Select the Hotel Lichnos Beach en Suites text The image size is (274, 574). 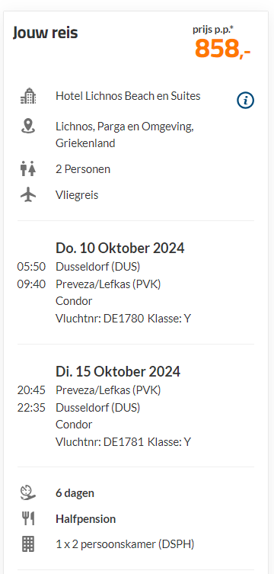point(128,96)
